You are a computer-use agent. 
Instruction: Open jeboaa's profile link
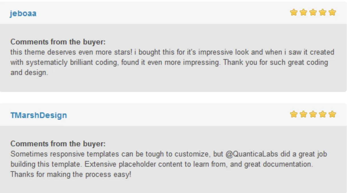tap(23, 14)
